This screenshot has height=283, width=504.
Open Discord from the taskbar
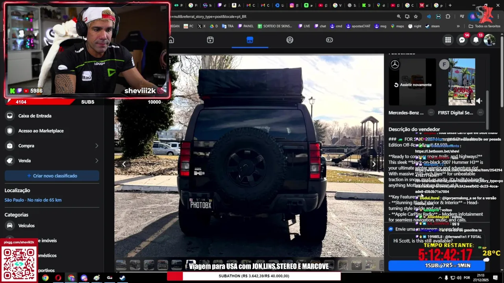pos(84,278)
